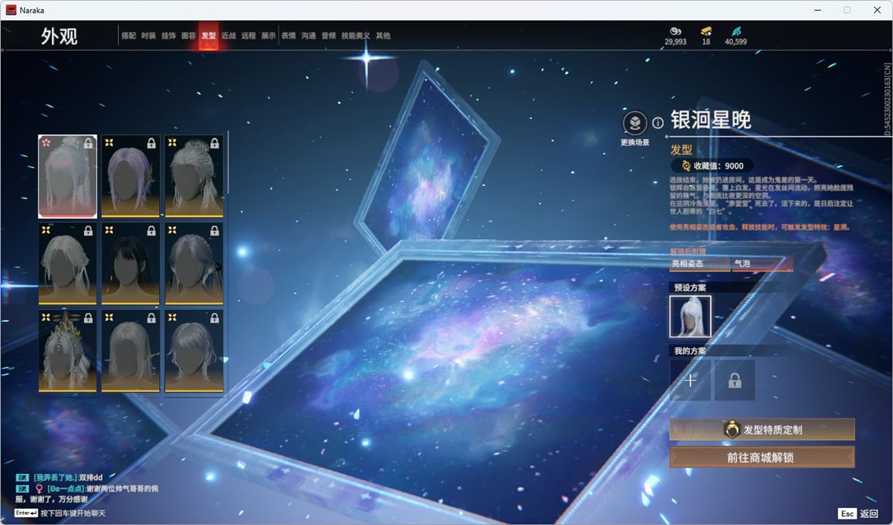Open the 面容 tab
Image resolution: width=893 pixels, height=525 pixels.
[x=188, y=36]
